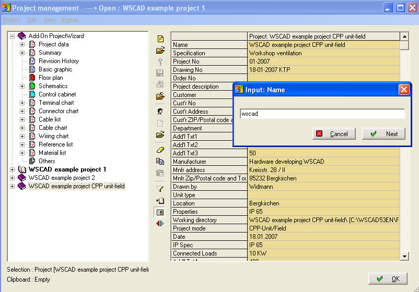This screenshot has height=292, width=419.
Task: Click the person head profile icon
Action: tap(160, 112)
